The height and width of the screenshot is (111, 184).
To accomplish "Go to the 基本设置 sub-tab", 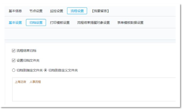I will pyautogui.click(x=15, y=23).
